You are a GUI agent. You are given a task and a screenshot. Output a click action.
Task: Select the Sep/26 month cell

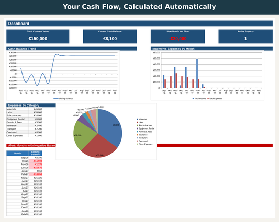17,158
